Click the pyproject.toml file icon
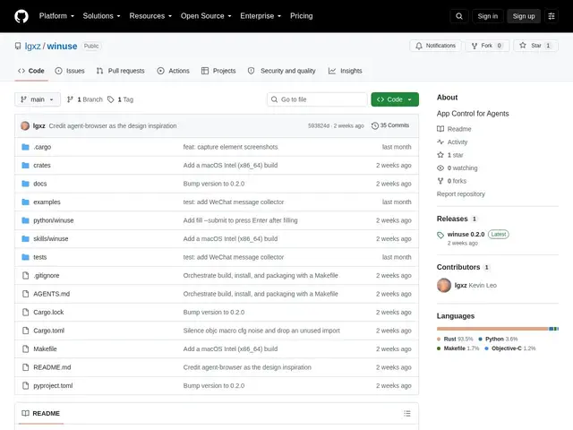The width and height of the screenshot is (573, 430). click(x=25, y=385)
